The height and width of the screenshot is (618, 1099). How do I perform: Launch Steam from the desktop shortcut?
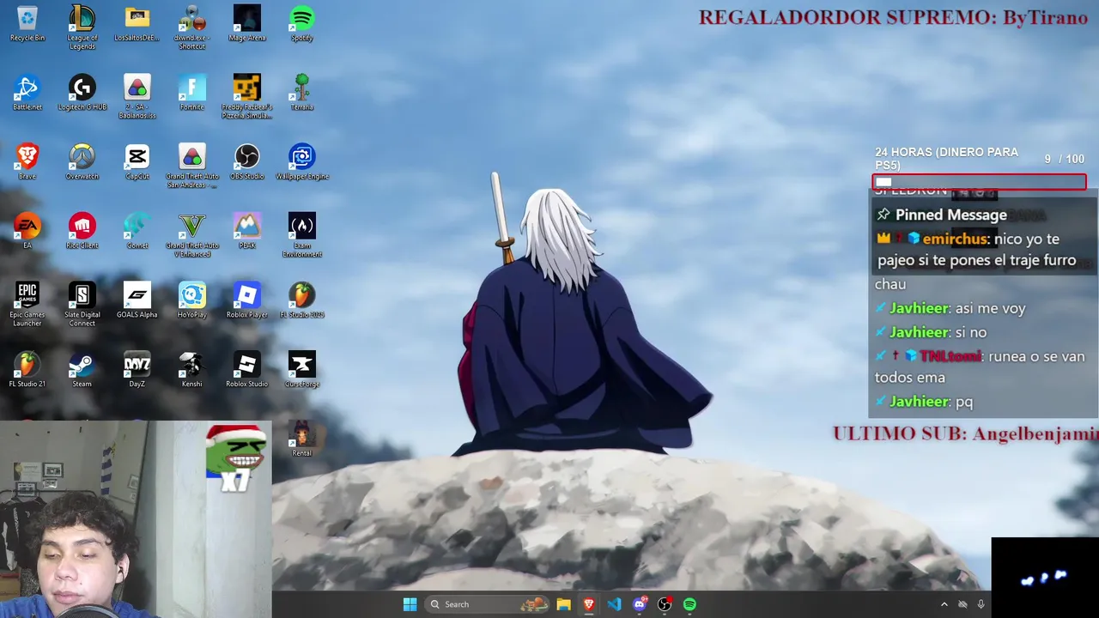[x=82, y=370]
